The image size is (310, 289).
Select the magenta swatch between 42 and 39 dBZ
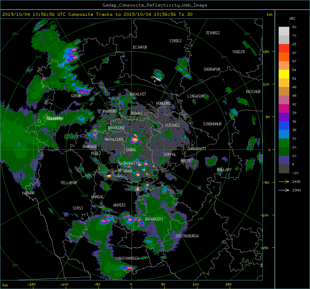284,108
